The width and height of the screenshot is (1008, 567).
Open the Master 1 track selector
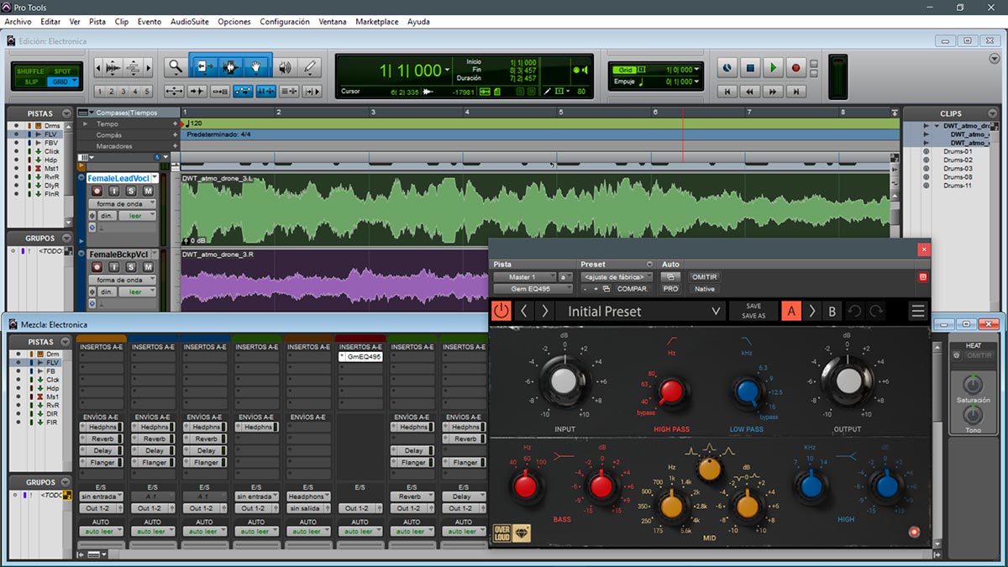click(x=524, y=277)
